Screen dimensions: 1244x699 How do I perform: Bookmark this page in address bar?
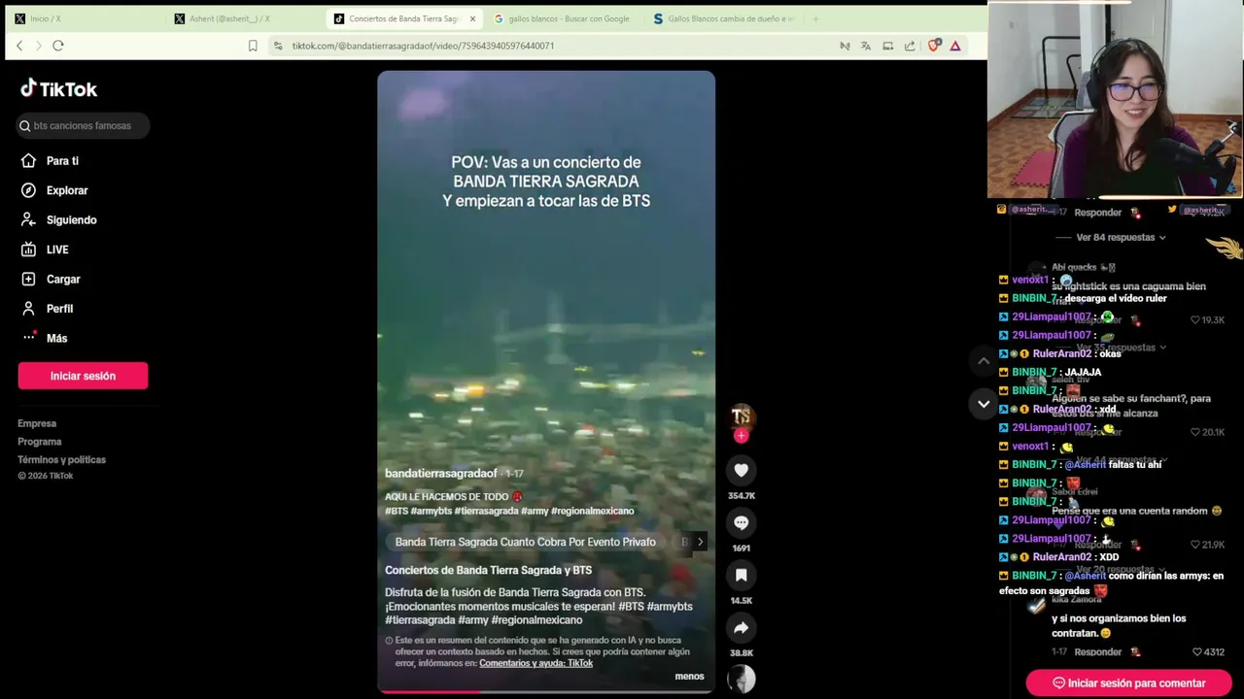point(253,46)
